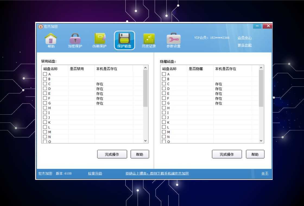The width and height of the screenshot is (304, 206).
Task: Open 更多功能
Action: [245, 45]
